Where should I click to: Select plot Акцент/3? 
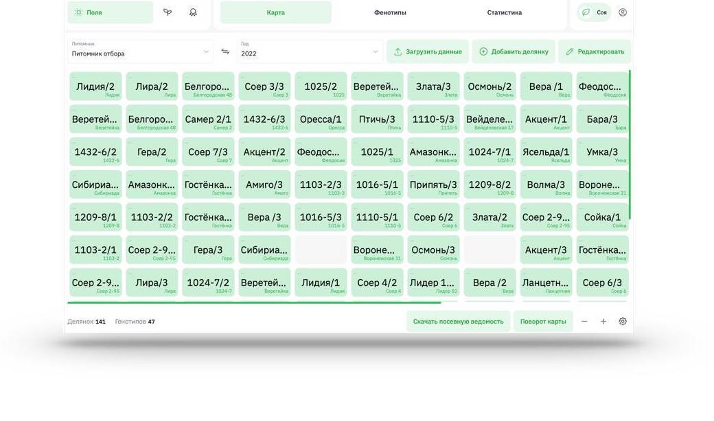pos(546,250)
